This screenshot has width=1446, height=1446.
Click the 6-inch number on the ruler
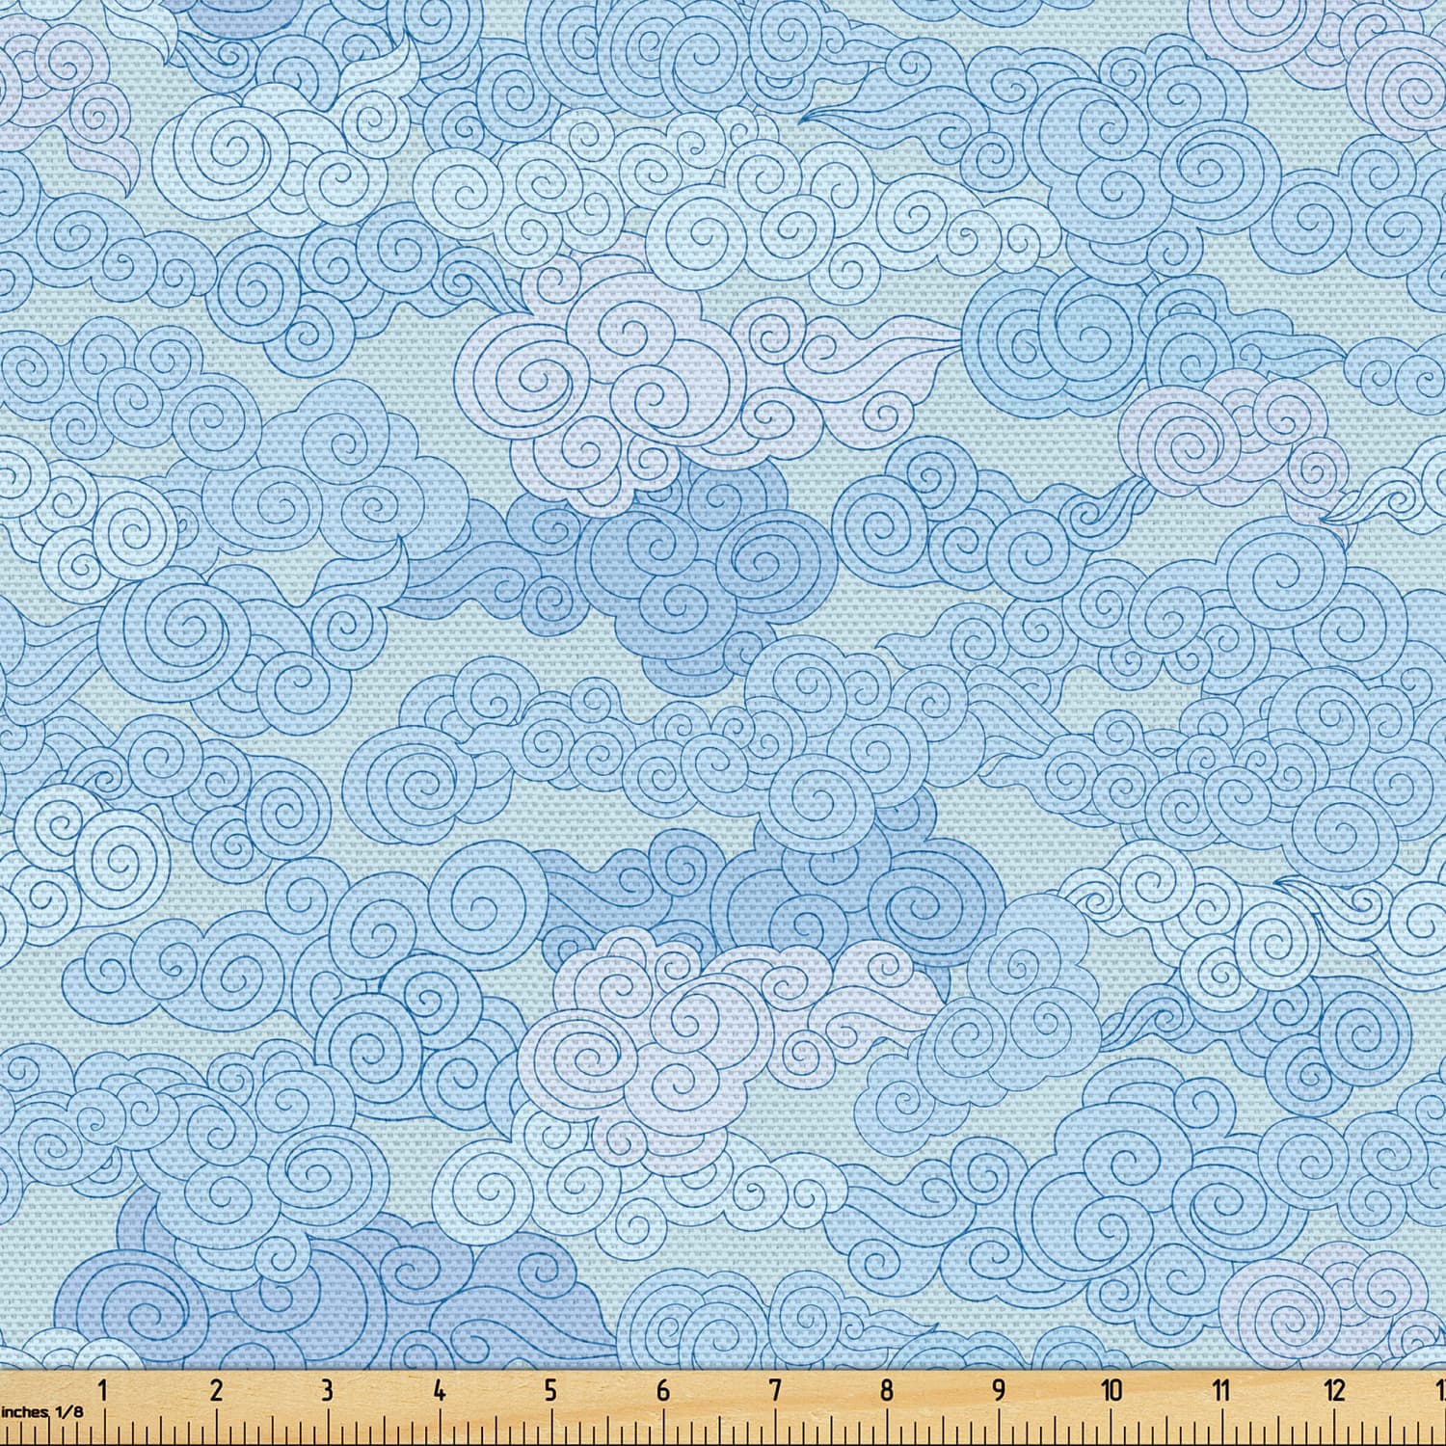662,1389
